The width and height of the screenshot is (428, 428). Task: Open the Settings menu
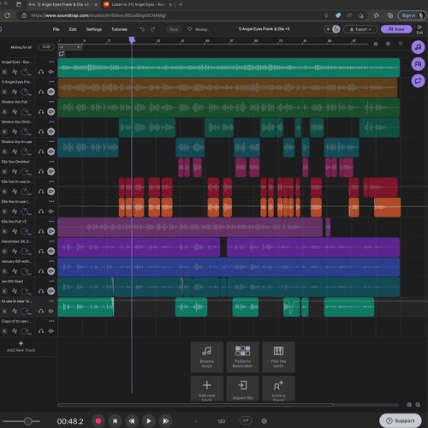pyautogui.click(x=94, y=29)
